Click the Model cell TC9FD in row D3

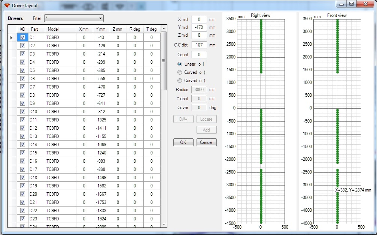click(61, 54)
